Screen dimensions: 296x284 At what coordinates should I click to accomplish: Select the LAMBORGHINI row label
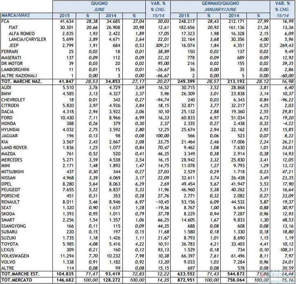click(15, 69)
